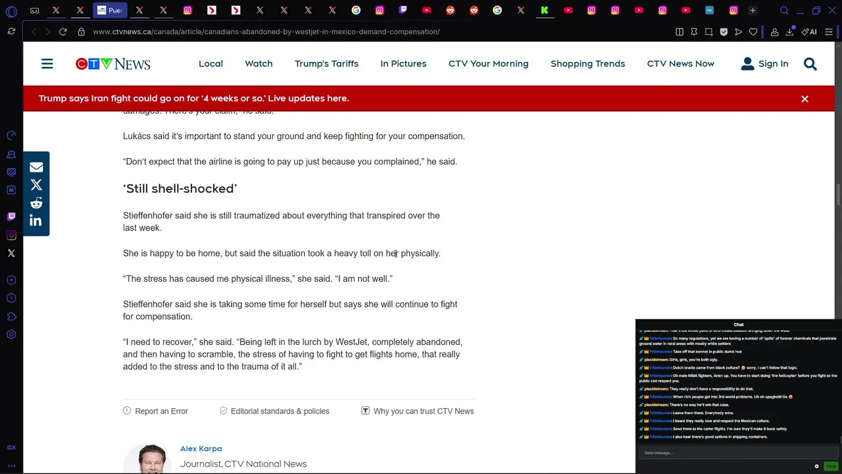Open the split screen icon
The width and height of the screenshot is (842, 474).
click(680, 32)
